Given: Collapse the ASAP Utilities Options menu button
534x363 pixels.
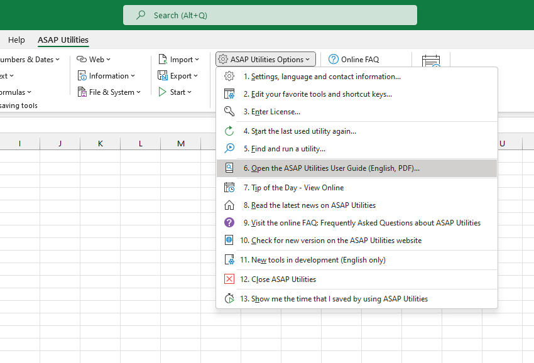Looking at the screenshot, I should [266, 60].
